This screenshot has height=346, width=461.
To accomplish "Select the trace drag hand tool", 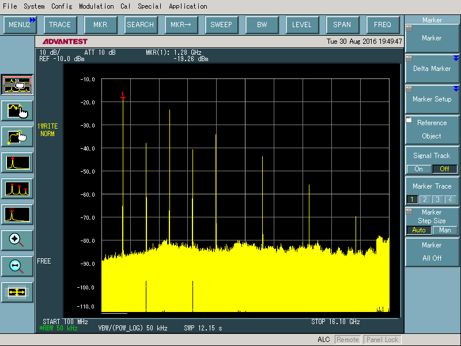I will pyautogui.click(x=17, y=111).
